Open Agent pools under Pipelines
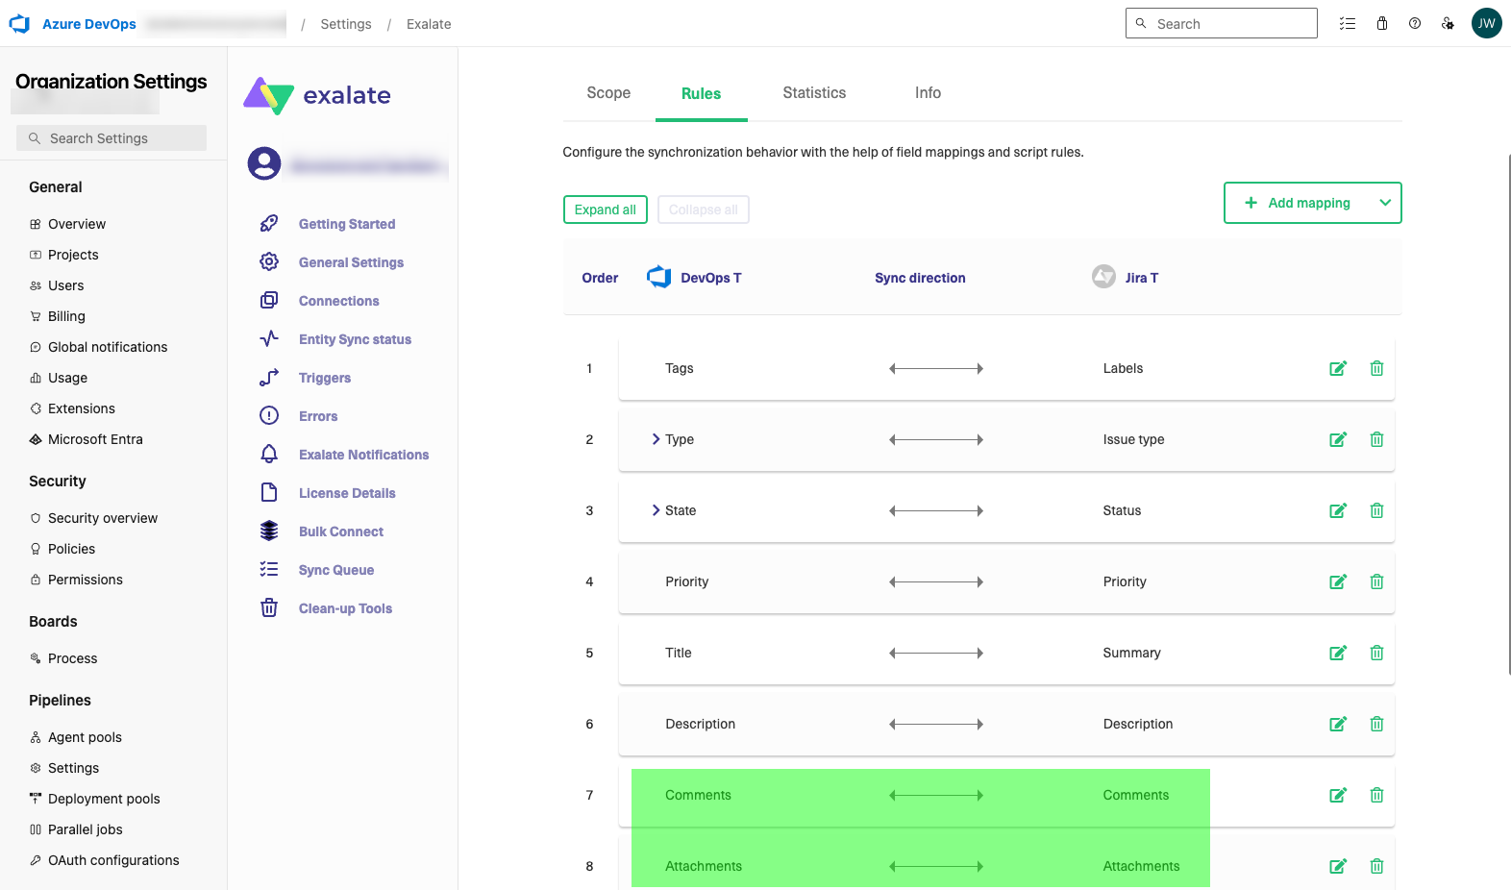Viewport: 1511px width, 890px height. pyautogui.click(x=85, y=737)
